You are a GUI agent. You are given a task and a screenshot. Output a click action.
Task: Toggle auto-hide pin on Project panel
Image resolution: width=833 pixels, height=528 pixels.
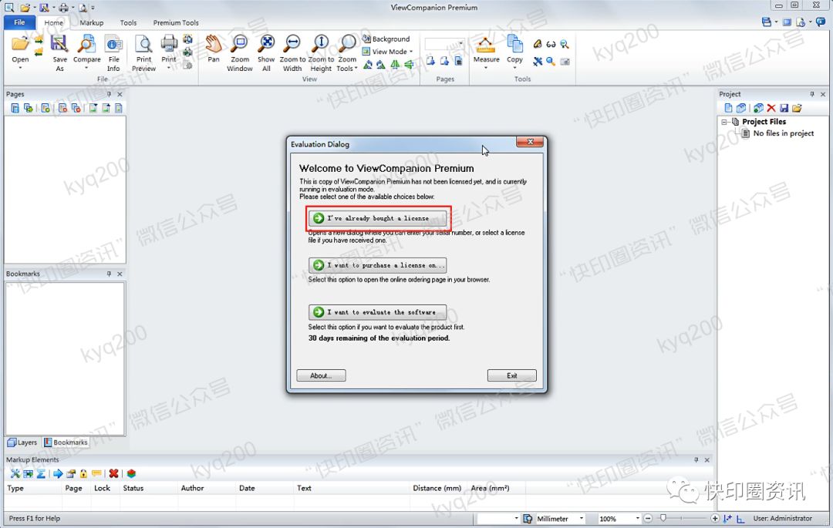pyautogui.click(x=811, y=94)
